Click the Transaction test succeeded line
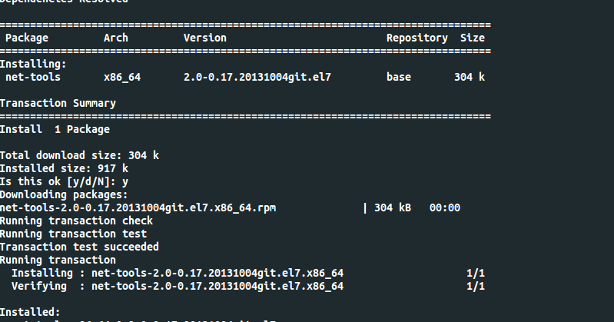614x322 pixels. coord(79,247)
